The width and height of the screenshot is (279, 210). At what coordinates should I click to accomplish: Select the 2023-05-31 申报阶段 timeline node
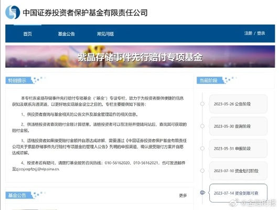[202, 149]
